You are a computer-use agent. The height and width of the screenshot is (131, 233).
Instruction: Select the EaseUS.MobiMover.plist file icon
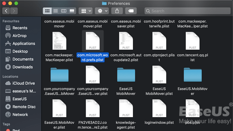click(59, 109)
